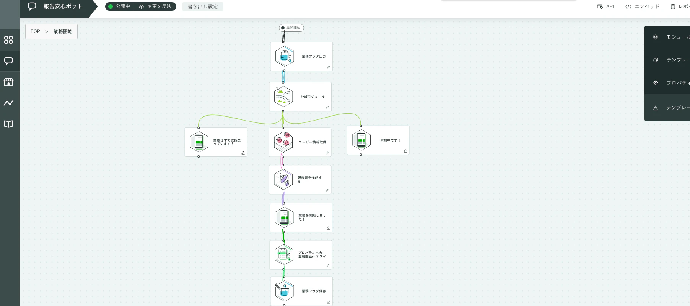Click the 公開中 publish status button

pos(119,6)
